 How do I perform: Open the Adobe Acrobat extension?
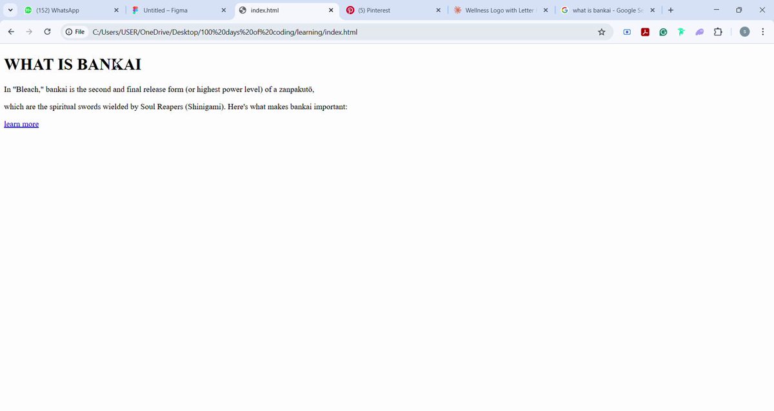point(645,32)
